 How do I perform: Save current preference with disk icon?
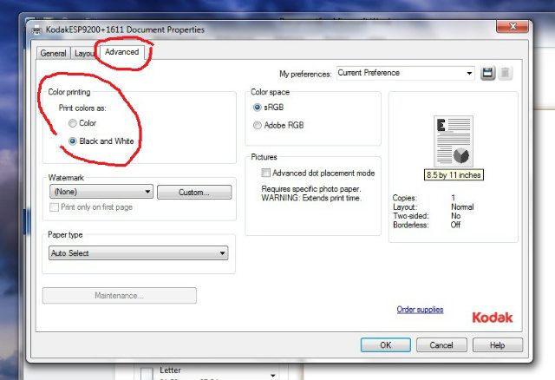[487, 73]
